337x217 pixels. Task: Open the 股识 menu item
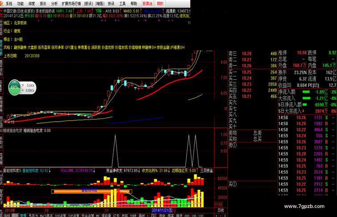coord(88,4)
